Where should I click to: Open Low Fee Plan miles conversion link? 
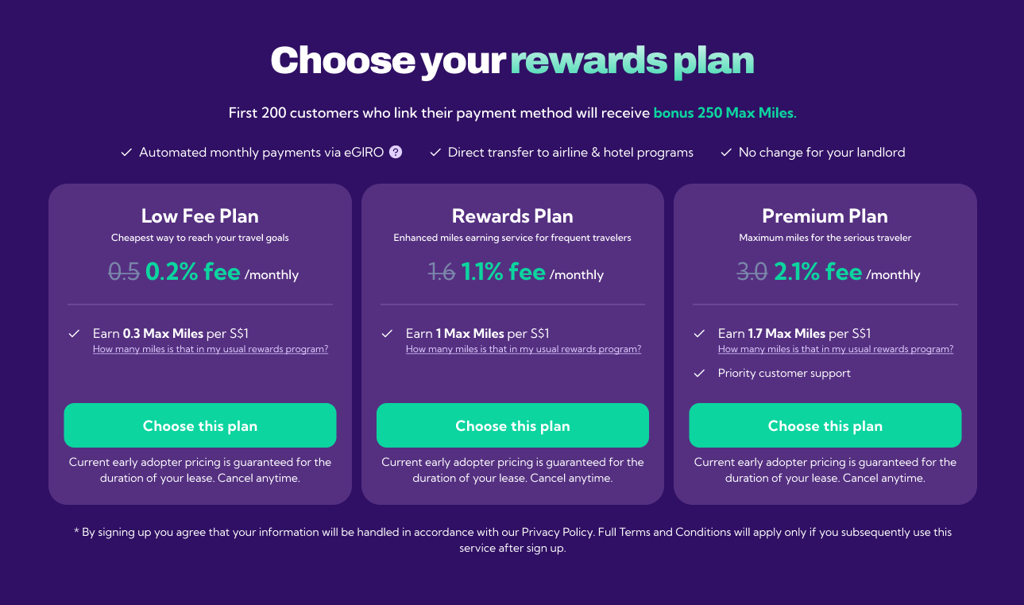point(211,349)
